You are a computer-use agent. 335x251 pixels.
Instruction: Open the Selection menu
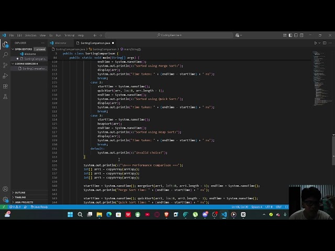(30, 36)
